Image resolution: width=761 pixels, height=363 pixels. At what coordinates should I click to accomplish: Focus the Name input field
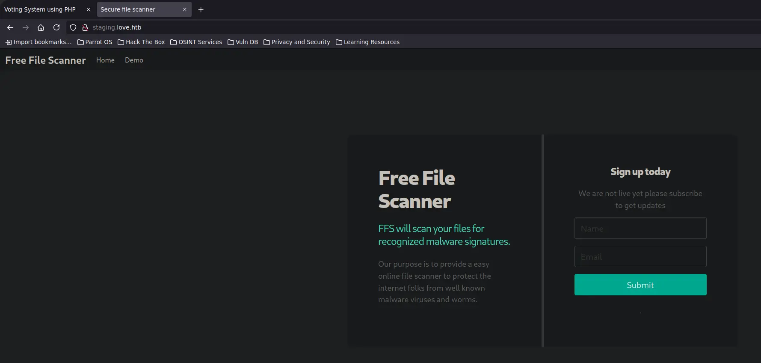click(640, 228)
